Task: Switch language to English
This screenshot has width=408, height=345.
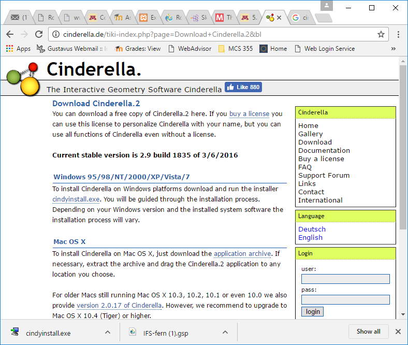Action: coord(310,238)
